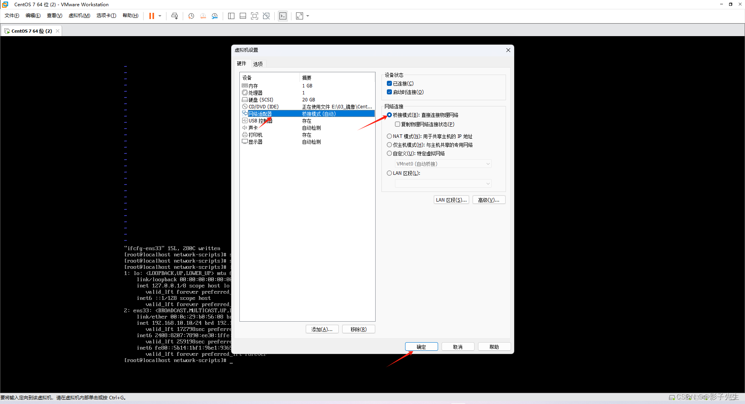Toggle the 启动时连接(O) checkbox
The width and height of the screenshot is (745, 404).
(389, 92)
